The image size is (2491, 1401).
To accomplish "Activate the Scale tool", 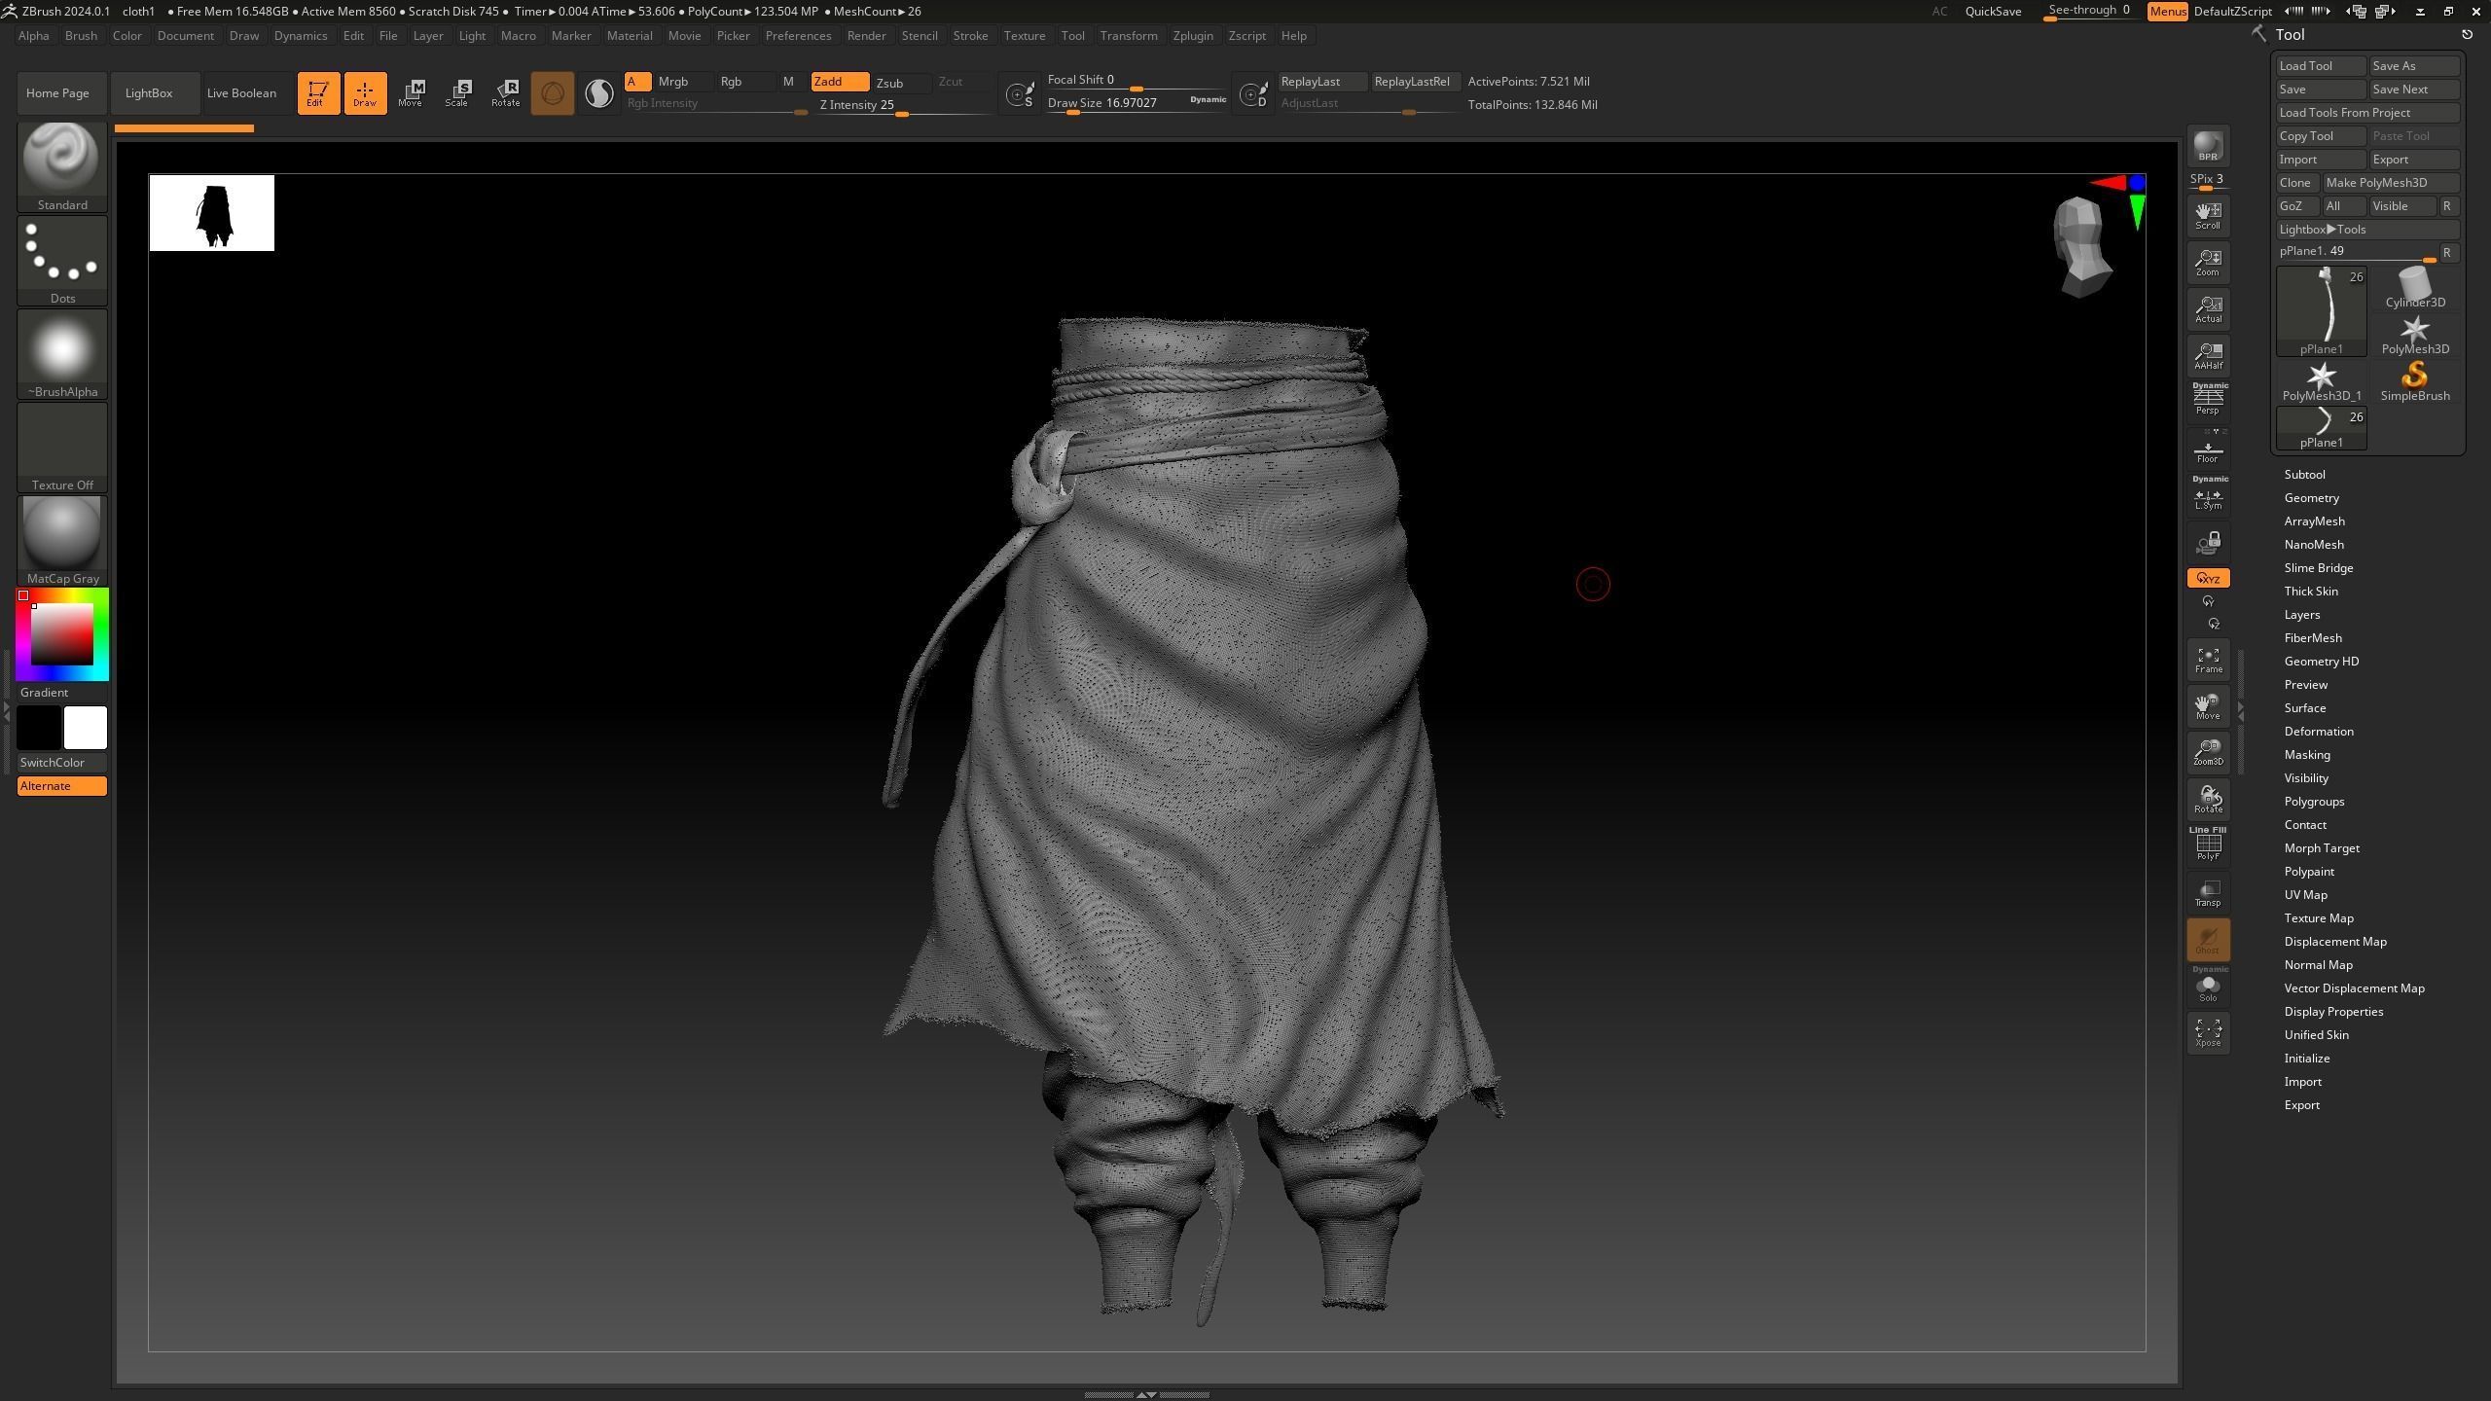I will (457, 93).
